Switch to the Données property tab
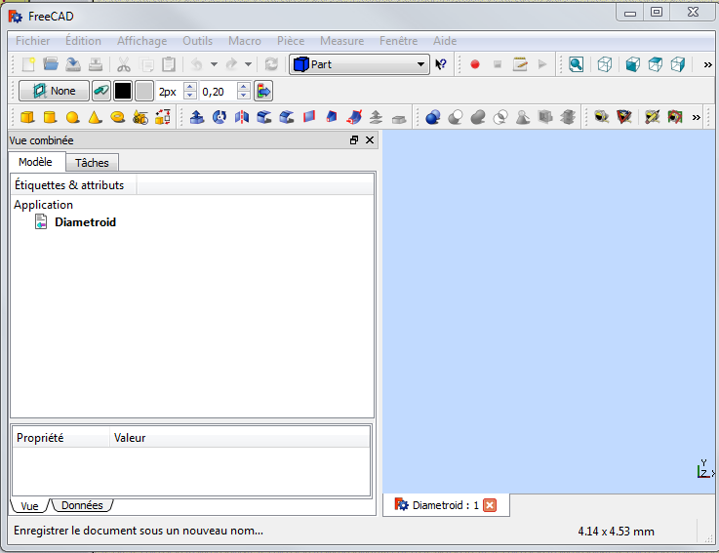This screenshot has height=553, width=719. point(82,505)
